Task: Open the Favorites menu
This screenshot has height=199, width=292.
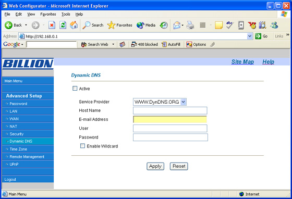Action: coord(48,14)
